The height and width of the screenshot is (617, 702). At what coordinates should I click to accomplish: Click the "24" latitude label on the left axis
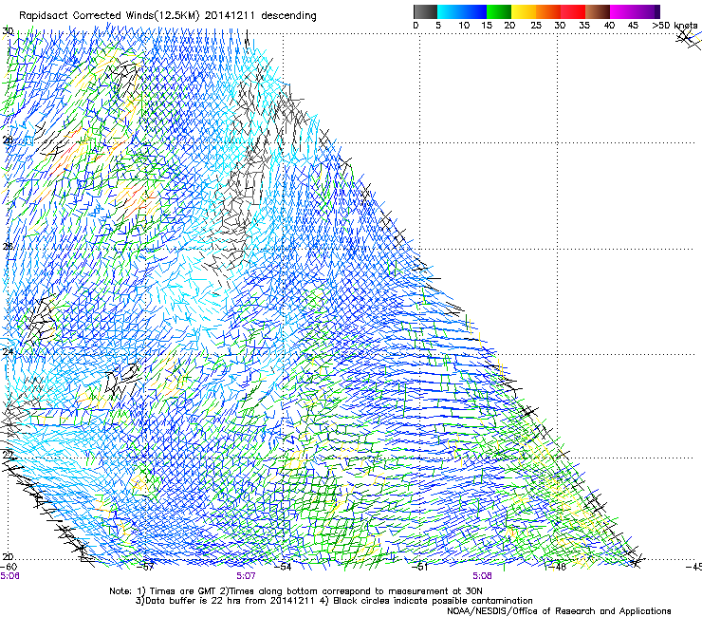pos(8,351)
